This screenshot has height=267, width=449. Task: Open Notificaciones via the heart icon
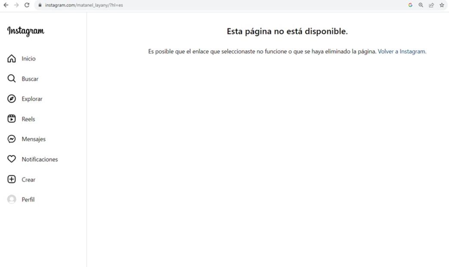click(x=11, y=159)
